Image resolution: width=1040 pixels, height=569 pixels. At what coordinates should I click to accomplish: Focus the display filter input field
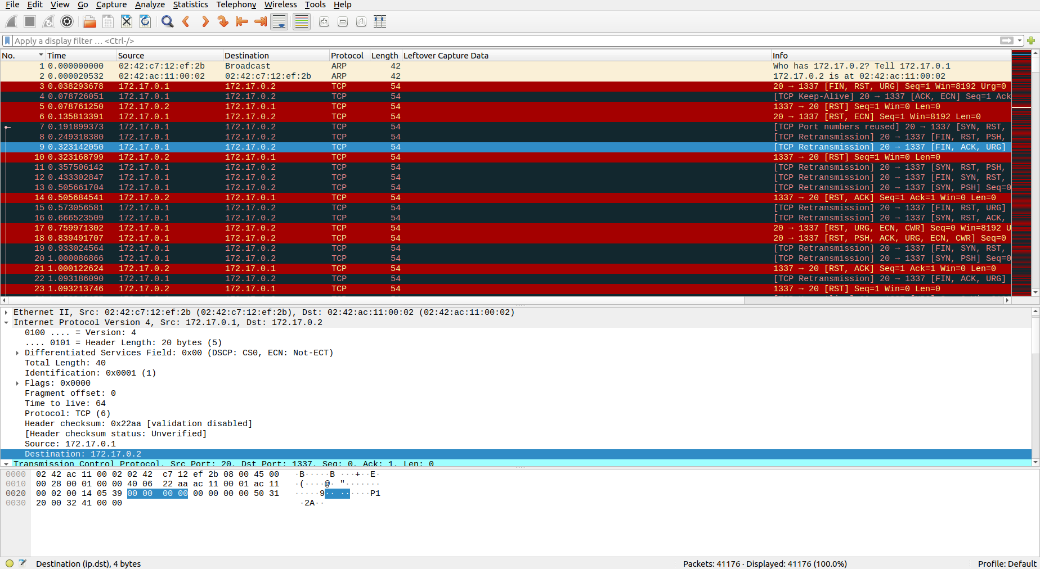coord(505,40)
